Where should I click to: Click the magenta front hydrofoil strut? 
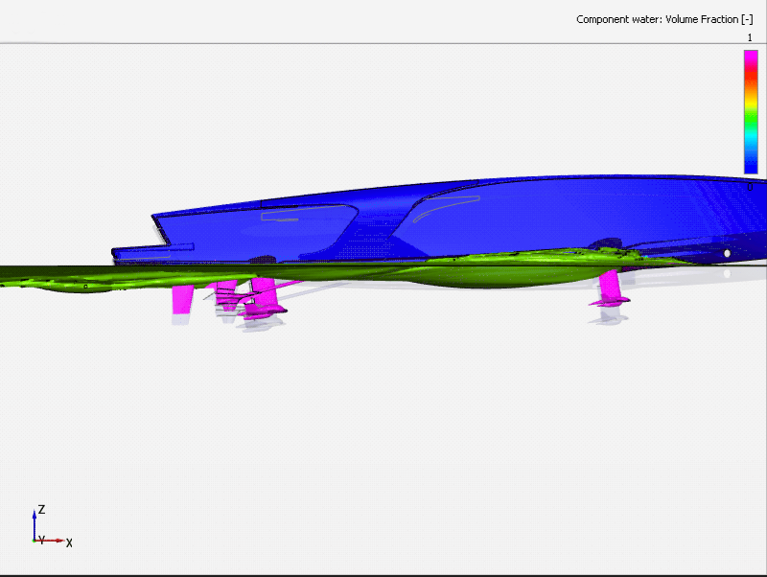click(x=610, y=288)
